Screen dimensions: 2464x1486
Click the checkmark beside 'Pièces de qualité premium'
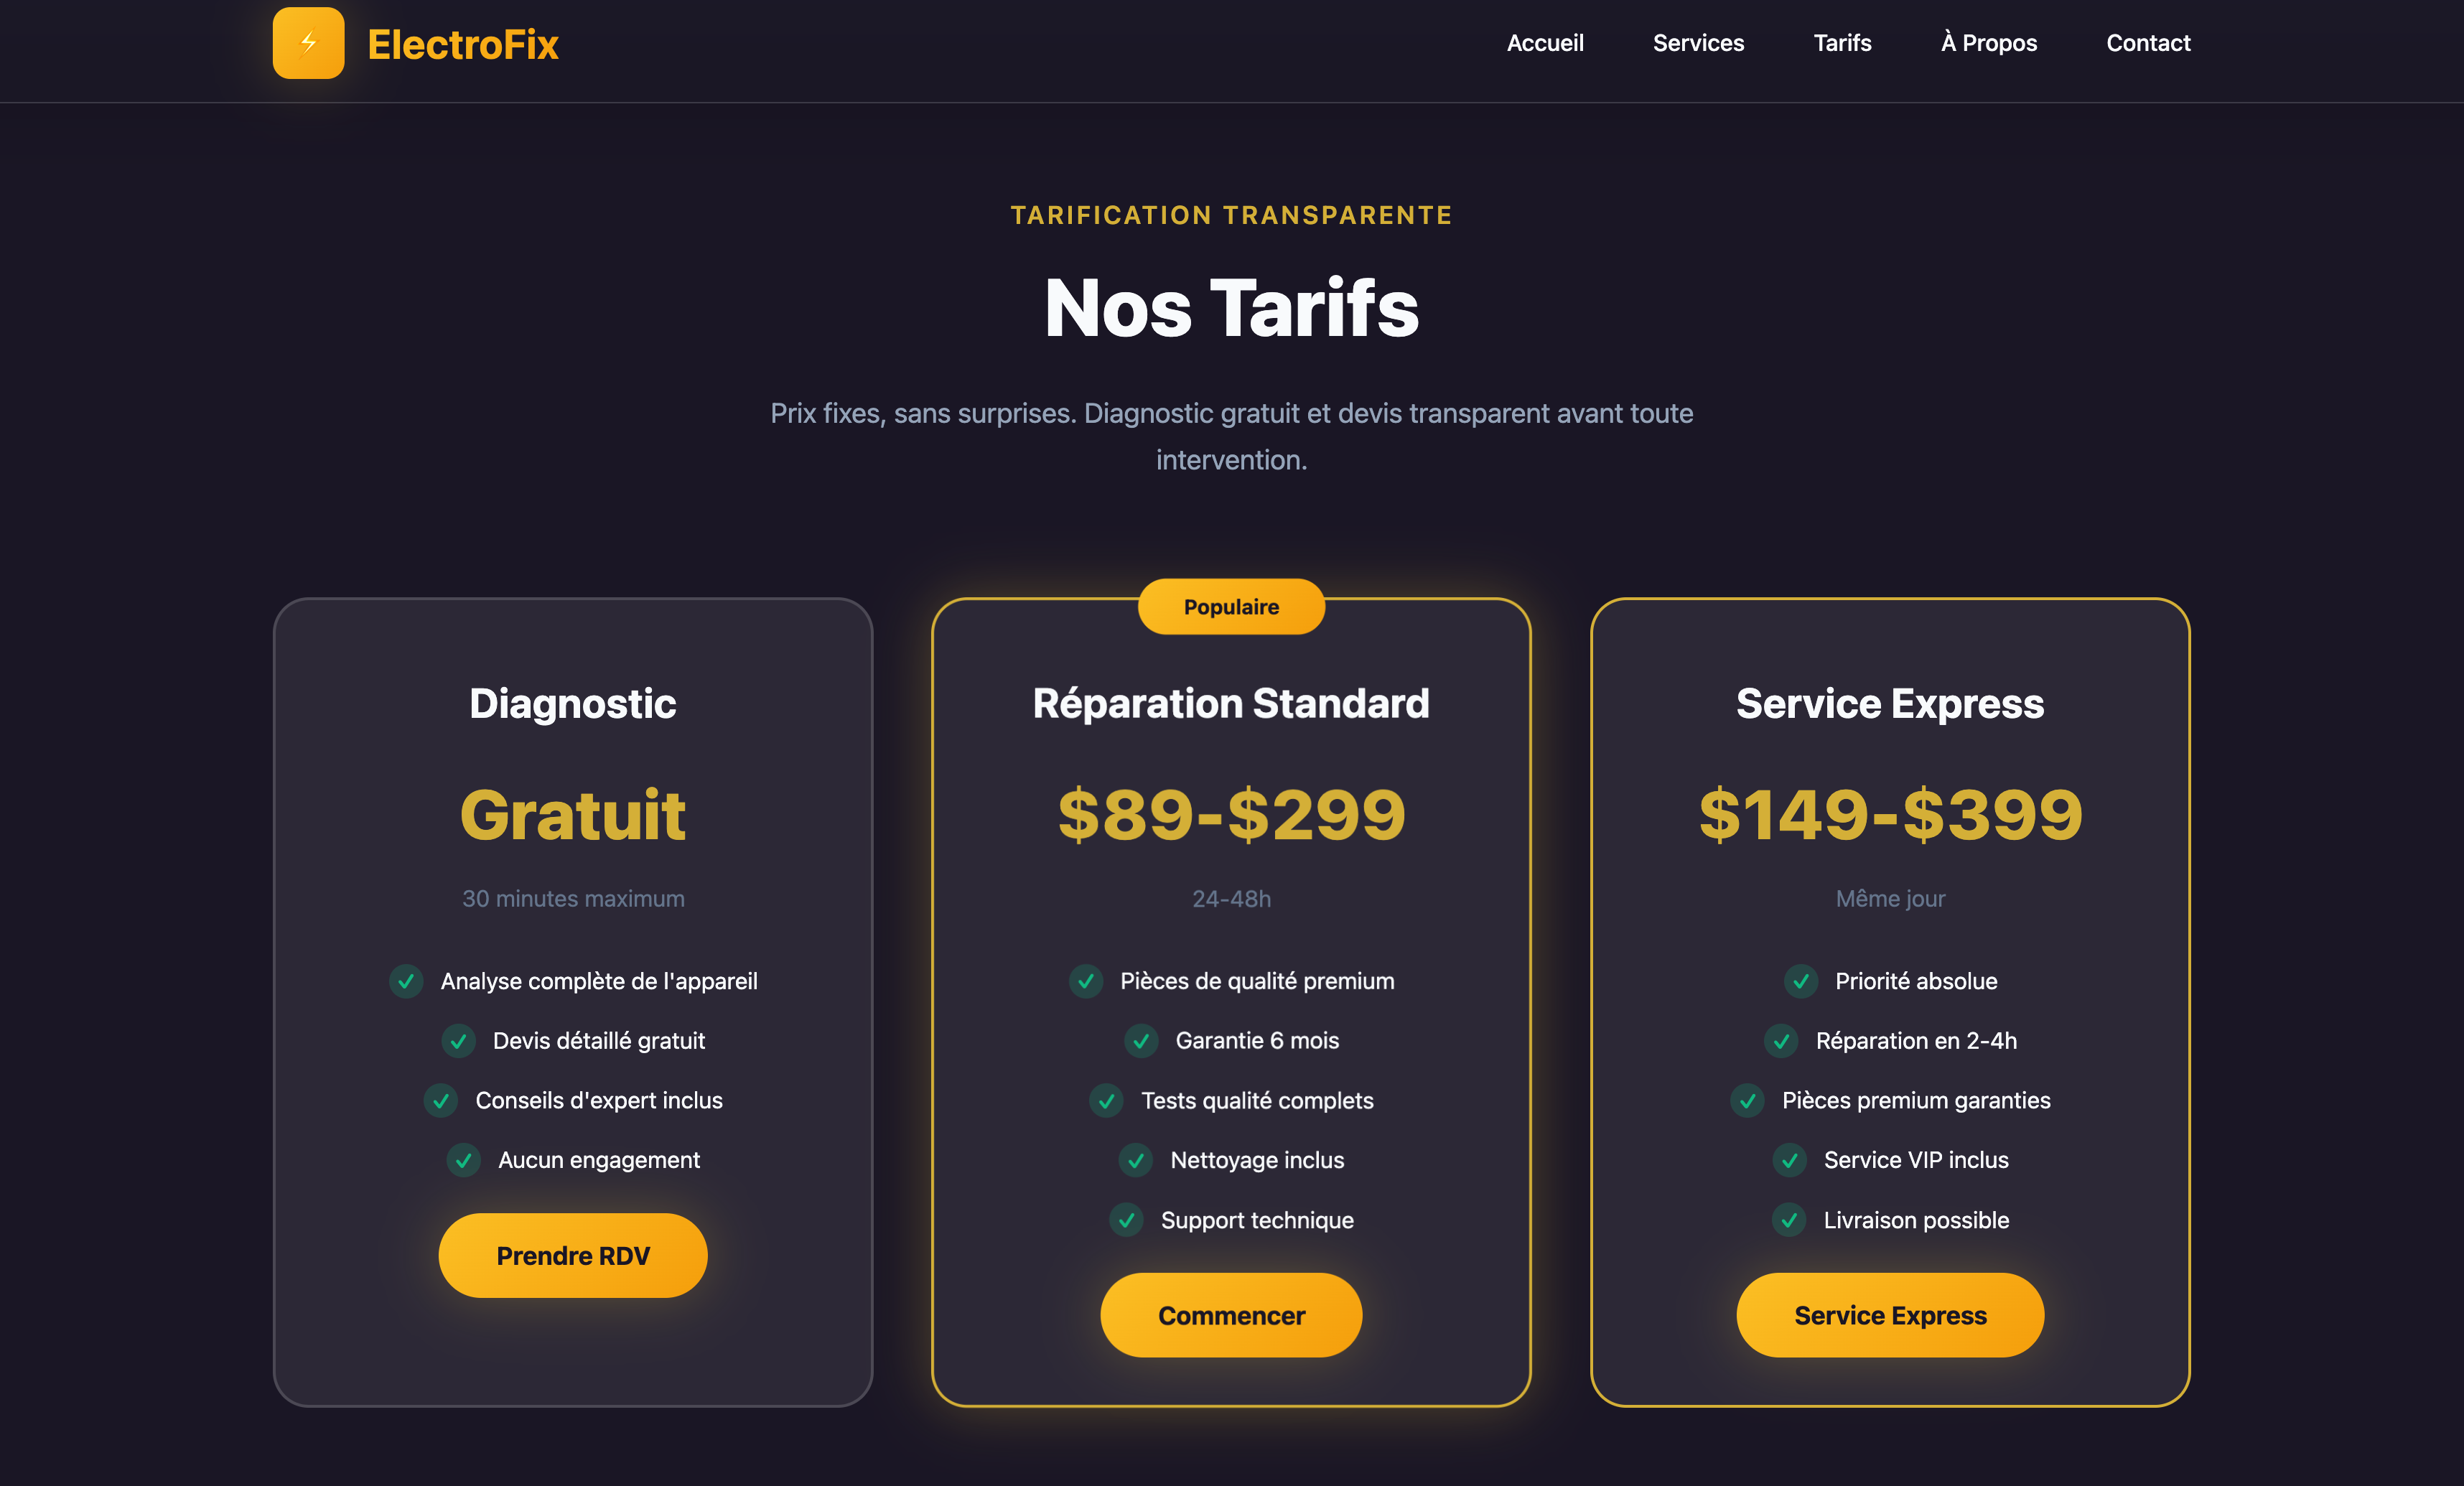pyautogui.click(x=1086, y=981)
